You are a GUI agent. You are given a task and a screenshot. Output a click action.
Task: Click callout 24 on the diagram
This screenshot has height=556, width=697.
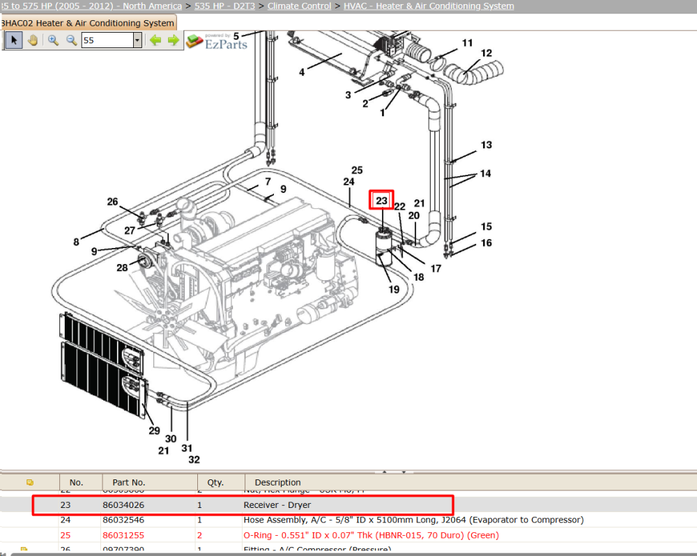coord(348,182)
